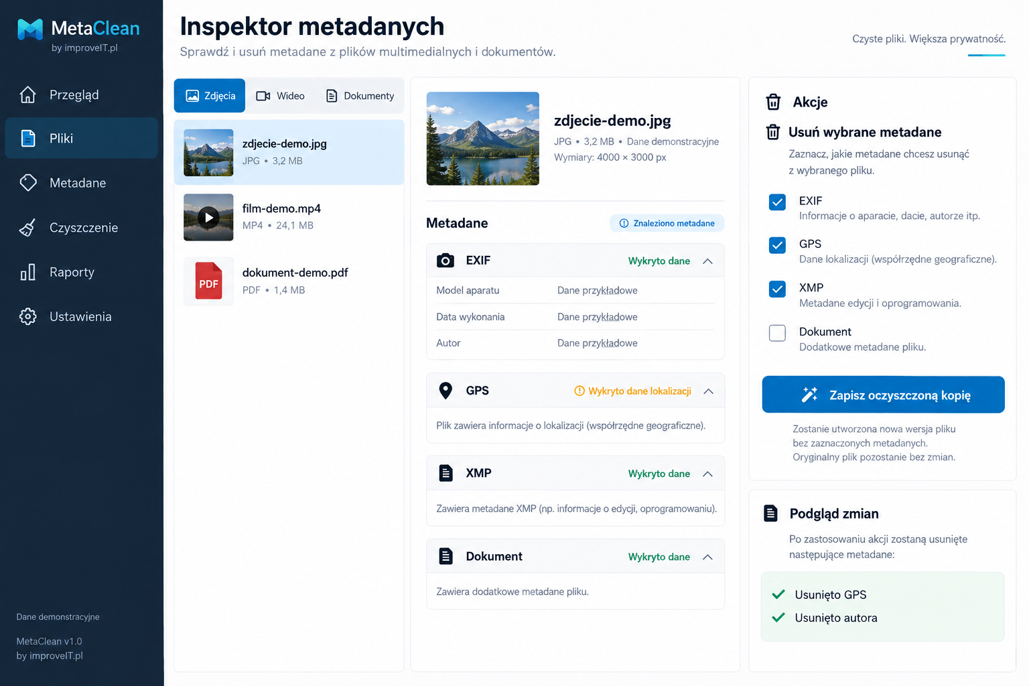Uncheck the GPS removal checkbox
Viewport: 1029px width, 686px height.
coord(777,245)
